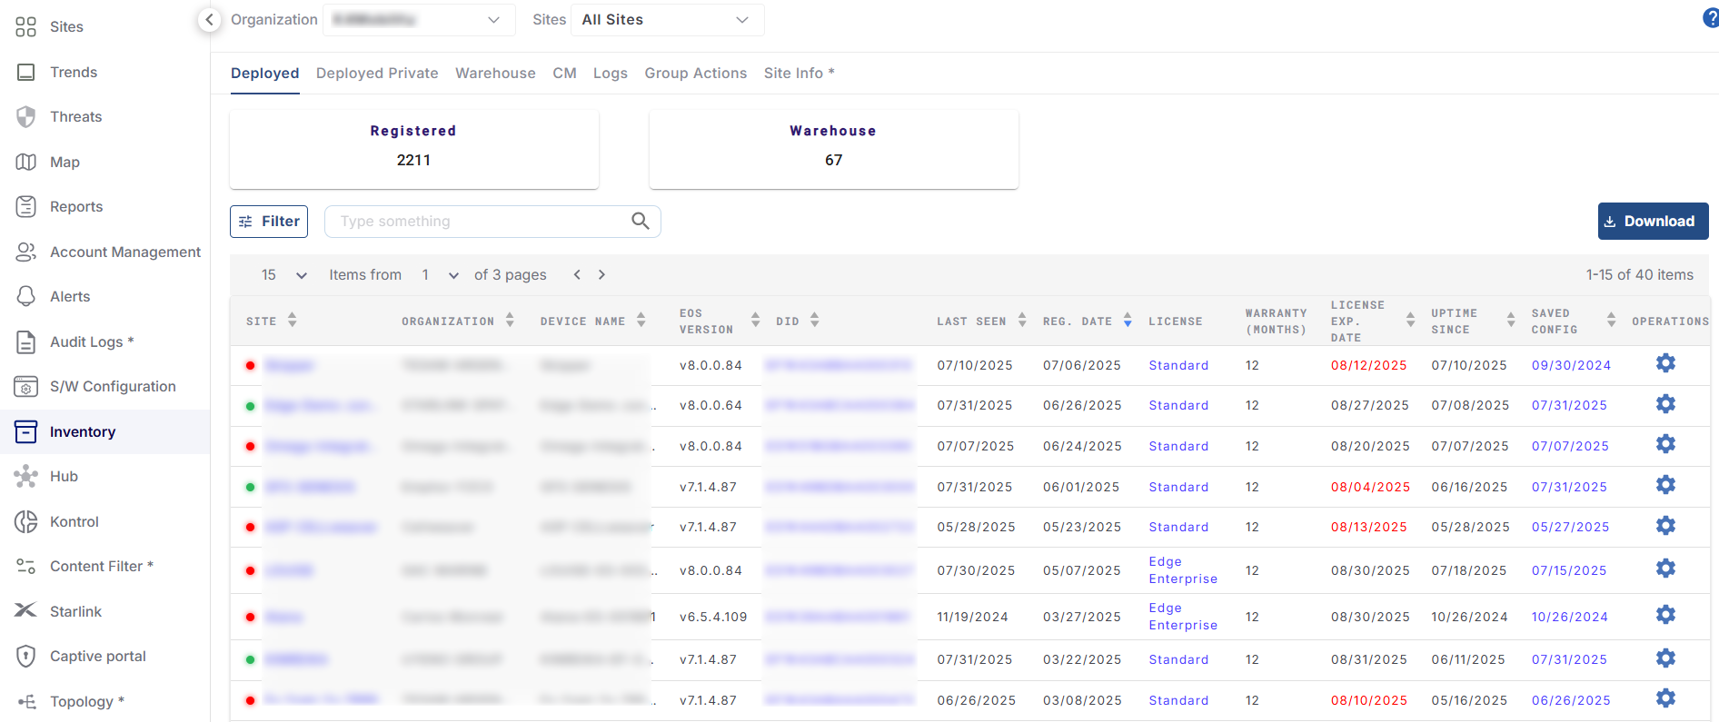This screenshot has width=1719, height=722.
Task: Open Starlink from the sidebar icon
Action: (26, 610)
